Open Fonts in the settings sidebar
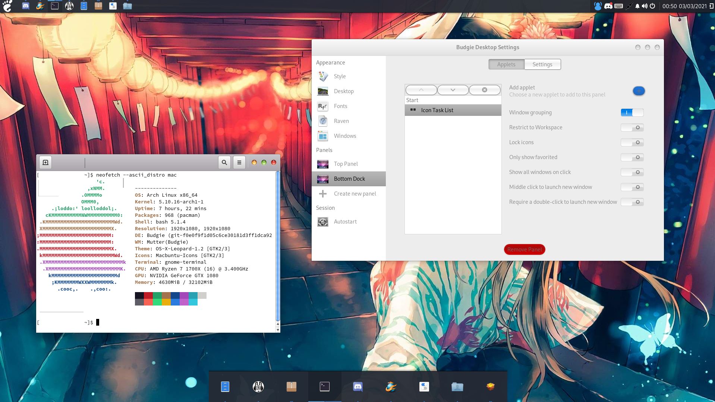715x402 pixels. (x=349, y=106)
